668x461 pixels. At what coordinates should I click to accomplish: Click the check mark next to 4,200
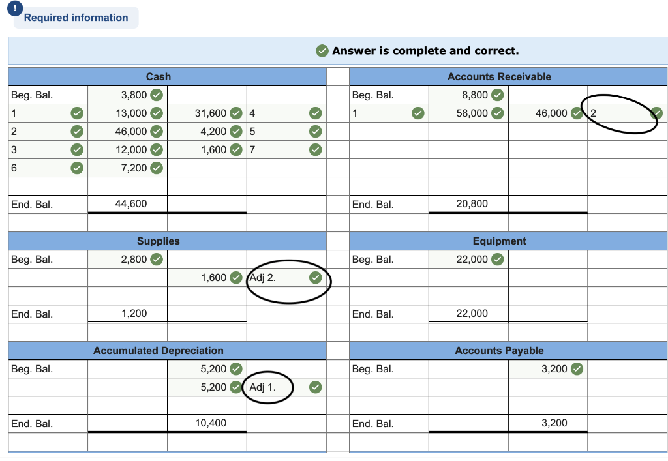coord(236,132)
